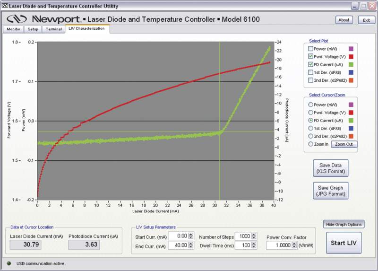Screen dimensions: 378x271
Task: Click the Hide Graph Options button
Action: click(344, 224)
